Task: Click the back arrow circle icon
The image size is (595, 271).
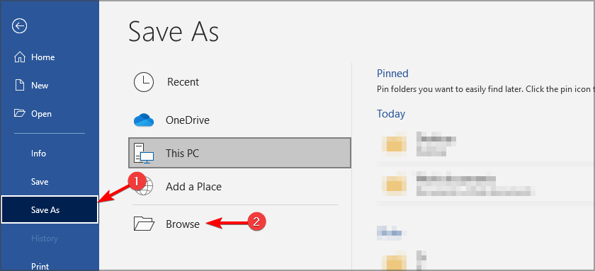Action: pyautogui.click(x=19, y=26)
